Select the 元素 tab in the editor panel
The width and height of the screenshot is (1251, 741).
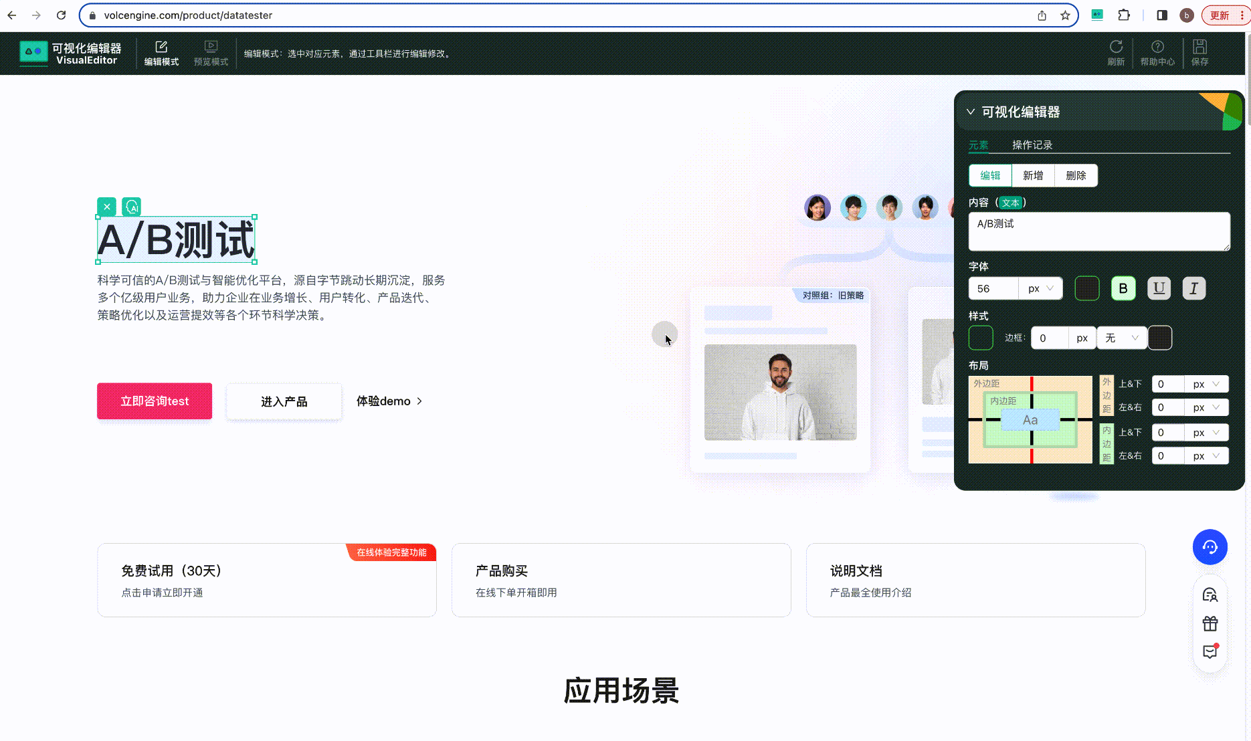click(x=979, y=144)
